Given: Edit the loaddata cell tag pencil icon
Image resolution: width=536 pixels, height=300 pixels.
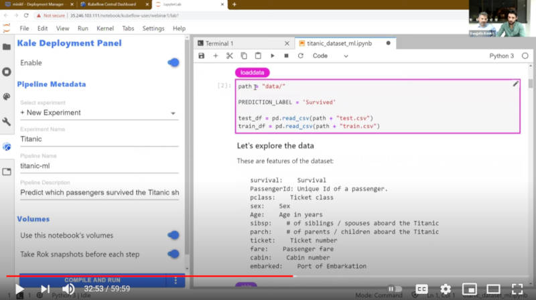Looking at the screenshot, I should coord(515,84).
